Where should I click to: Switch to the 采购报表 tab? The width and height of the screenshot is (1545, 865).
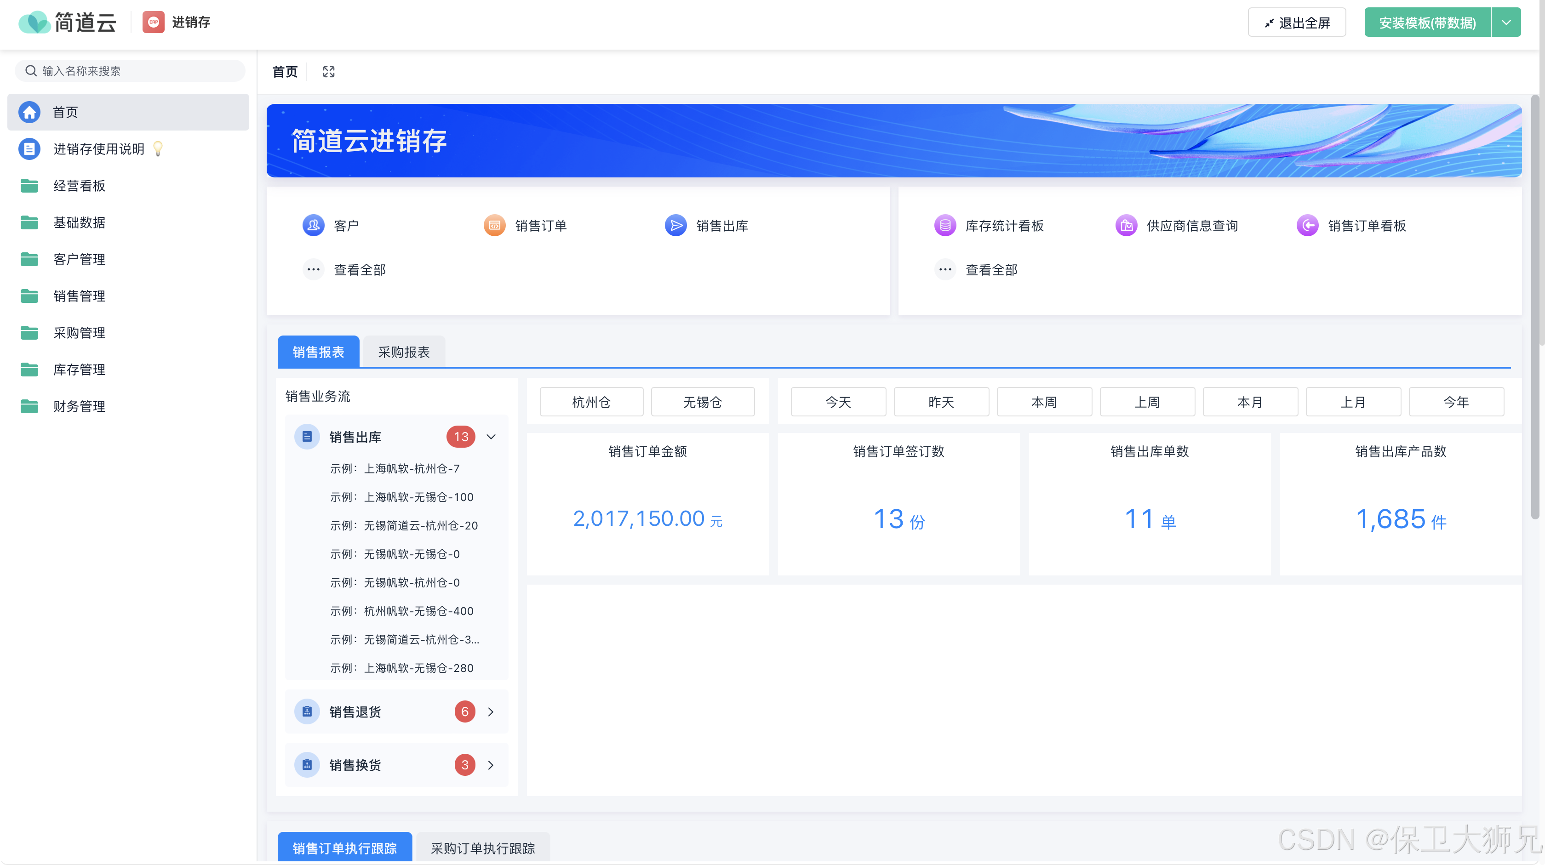(x=404, y=352)
